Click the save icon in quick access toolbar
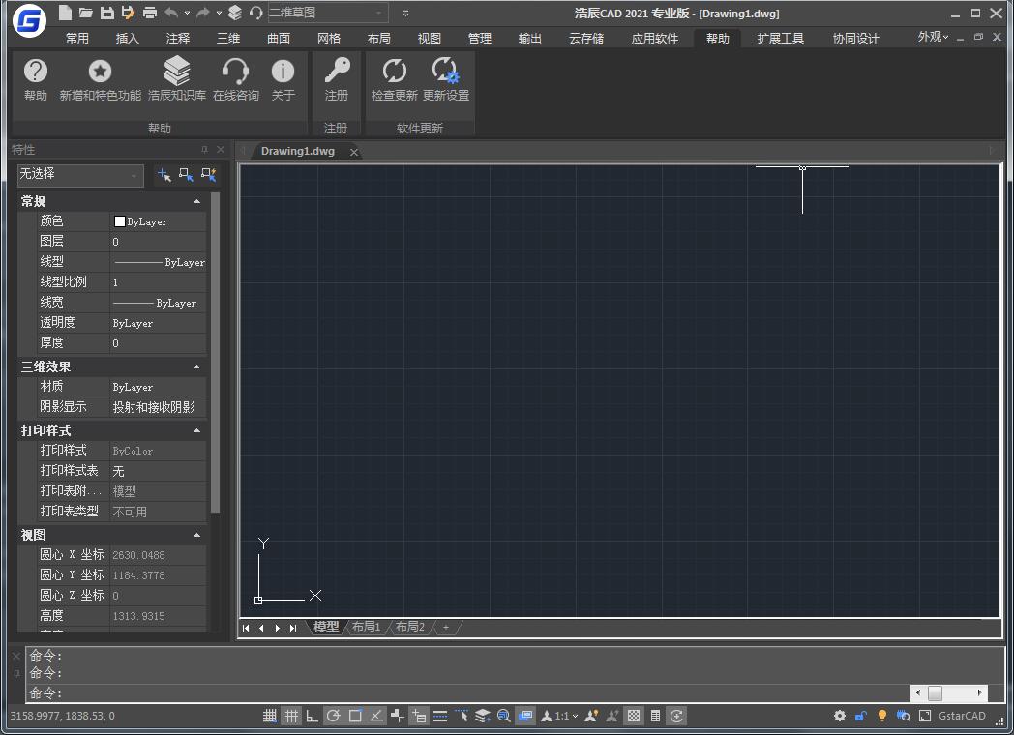 (106, 13)
